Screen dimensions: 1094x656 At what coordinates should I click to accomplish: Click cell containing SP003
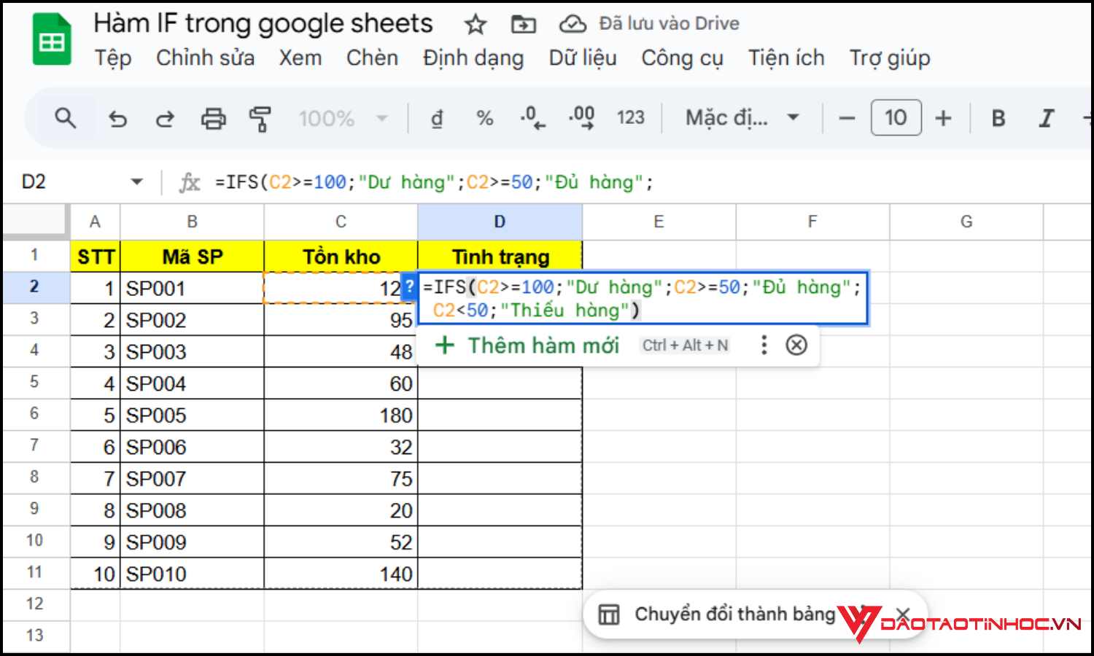192,351
